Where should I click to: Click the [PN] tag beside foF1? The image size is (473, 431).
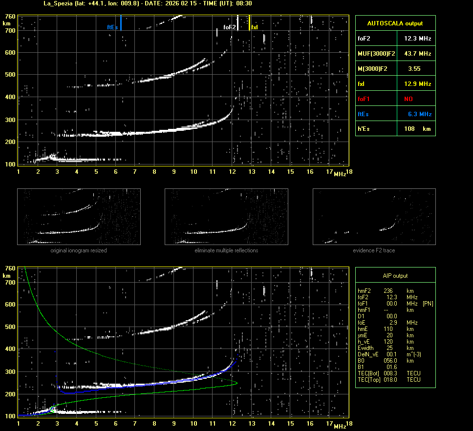coord(428,303)
